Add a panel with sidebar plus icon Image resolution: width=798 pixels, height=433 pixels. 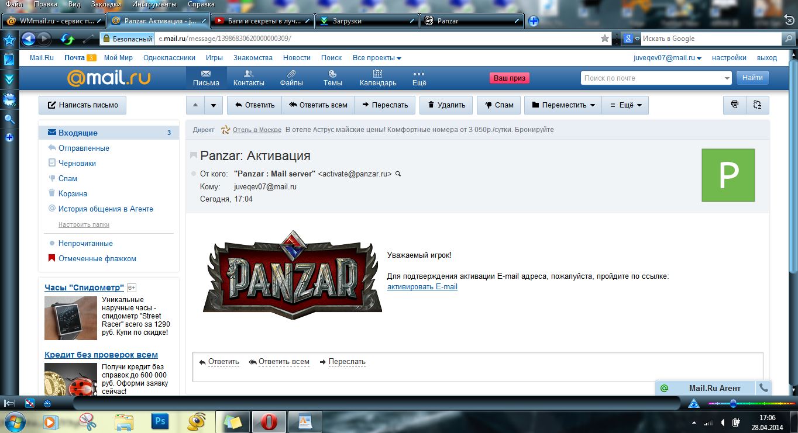[x=9, y=138]
